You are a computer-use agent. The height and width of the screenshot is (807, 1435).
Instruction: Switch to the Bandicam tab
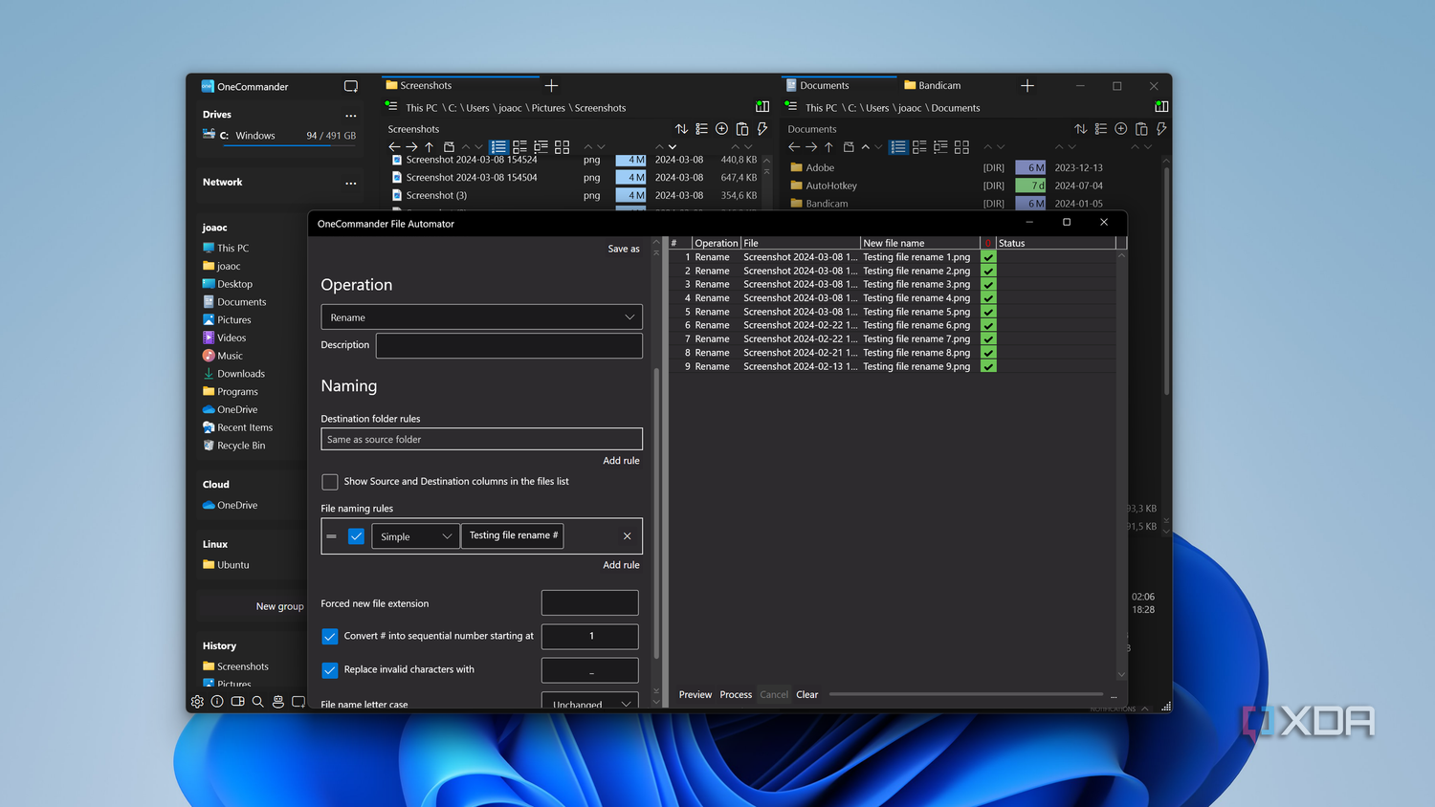934,85
